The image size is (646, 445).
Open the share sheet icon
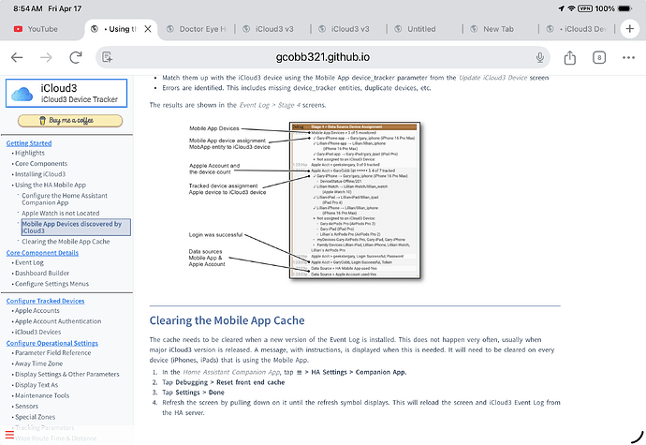coord(570,57)
